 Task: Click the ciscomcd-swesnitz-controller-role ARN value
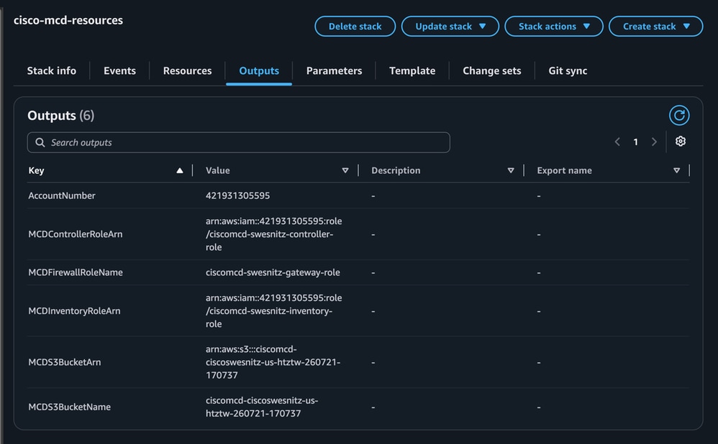274,234
